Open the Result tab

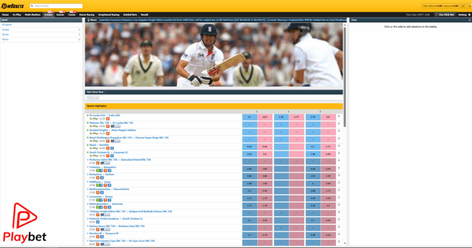pos(144,14)
